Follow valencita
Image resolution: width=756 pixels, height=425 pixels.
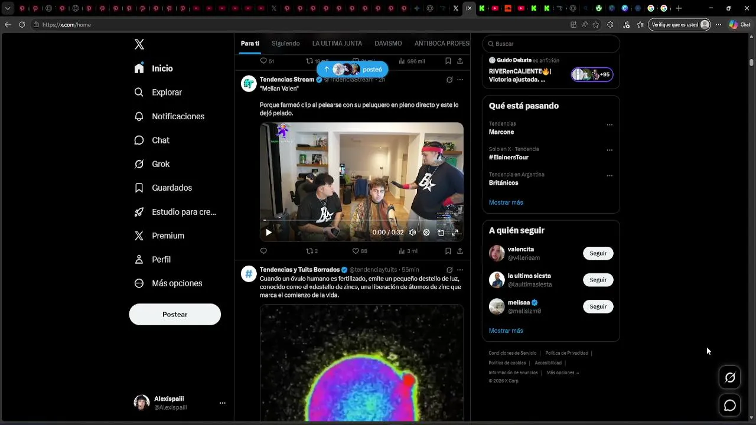click(598, 253)
